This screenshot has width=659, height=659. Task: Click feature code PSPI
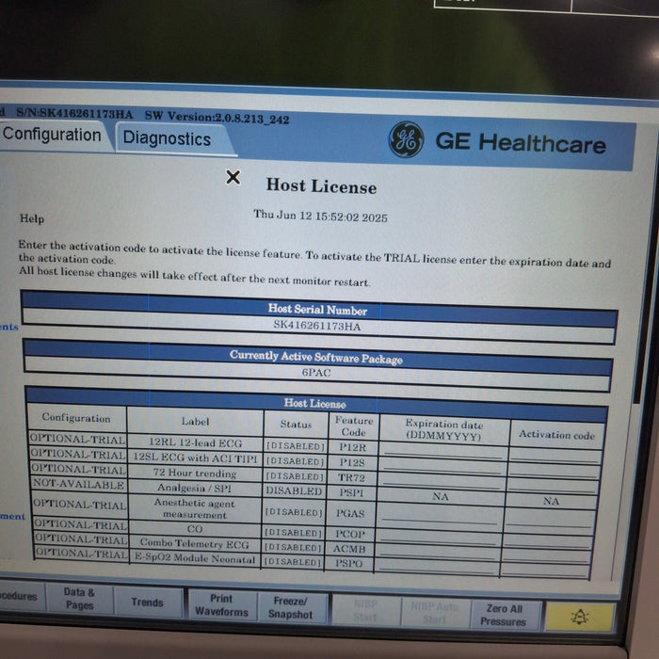351,492
